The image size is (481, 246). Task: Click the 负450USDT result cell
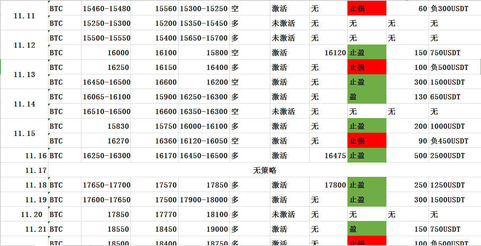tap(455, 141)
